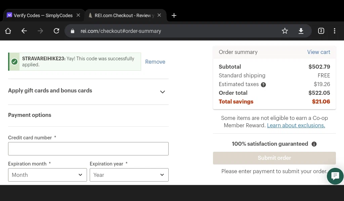Open downloads via download icon
This screenshot has height=201, width=344.
point(301,31)
